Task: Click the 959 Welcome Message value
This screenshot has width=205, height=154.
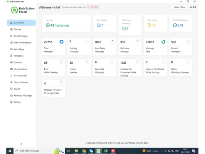Action: pyautogui.click(x=123, y=42)
